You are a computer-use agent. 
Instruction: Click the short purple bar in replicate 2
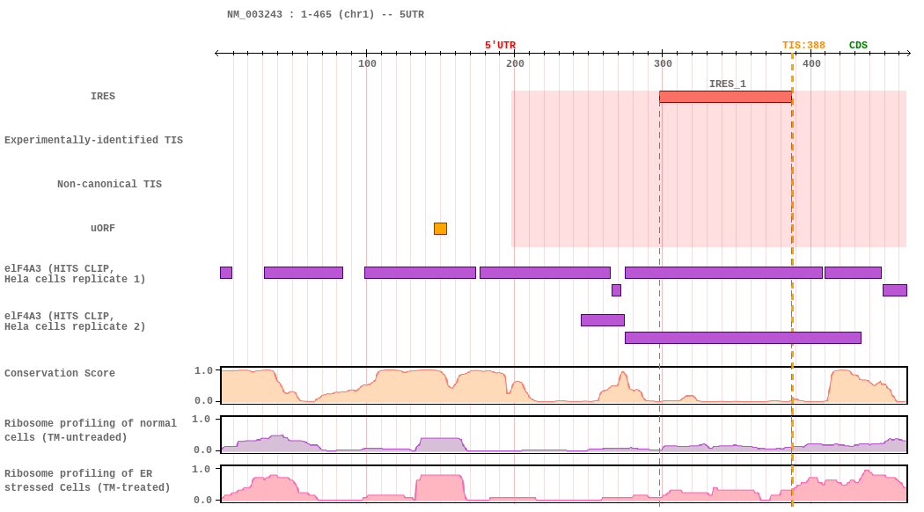602,320
